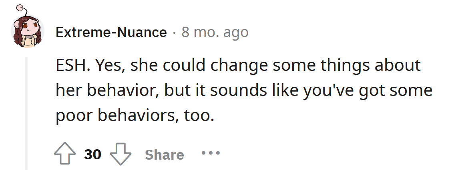This screenshot has height=170, width=456.
Task: Open the three-dot more options menu
Action: point(211,153)
